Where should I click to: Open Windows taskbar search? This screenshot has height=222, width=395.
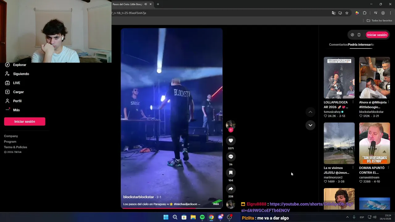click(x=175, y=217)
